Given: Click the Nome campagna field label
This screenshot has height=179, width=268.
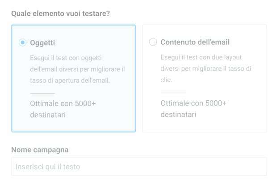Looking at the screenshot, I should click(x=40, y=149).
